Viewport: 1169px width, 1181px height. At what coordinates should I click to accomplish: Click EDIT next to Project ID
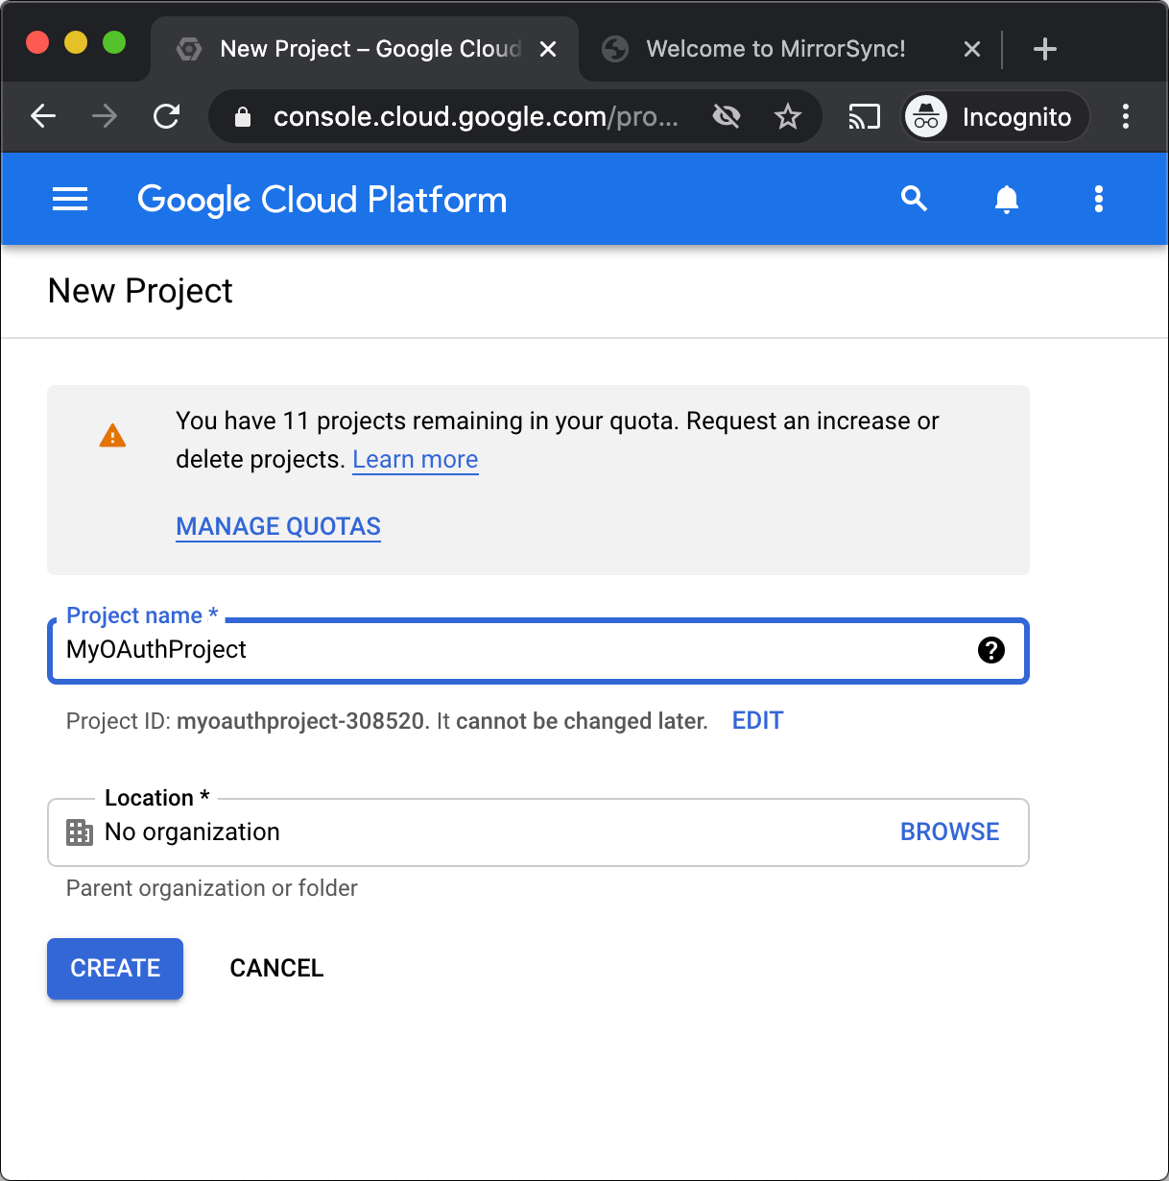click(758, 721)
